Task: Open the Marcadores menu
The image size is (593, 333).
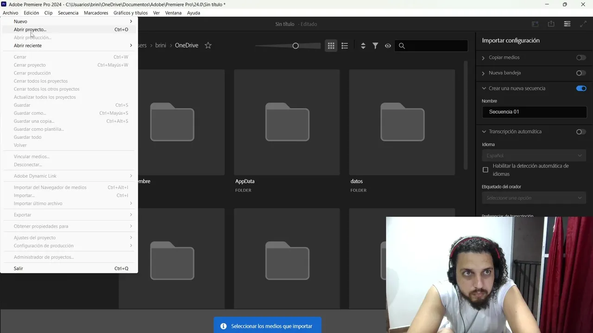Action: tap(96, 13)
